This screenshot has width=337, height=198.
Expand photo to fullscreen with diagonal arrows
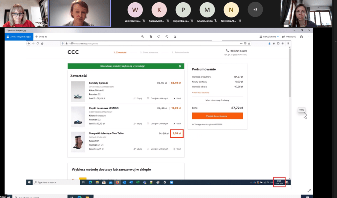(309, 191)
